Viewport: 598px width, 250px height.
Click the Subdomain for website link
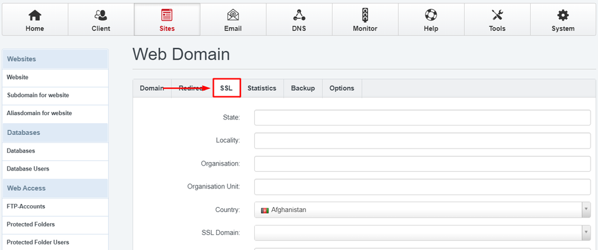tap(37, 95)
